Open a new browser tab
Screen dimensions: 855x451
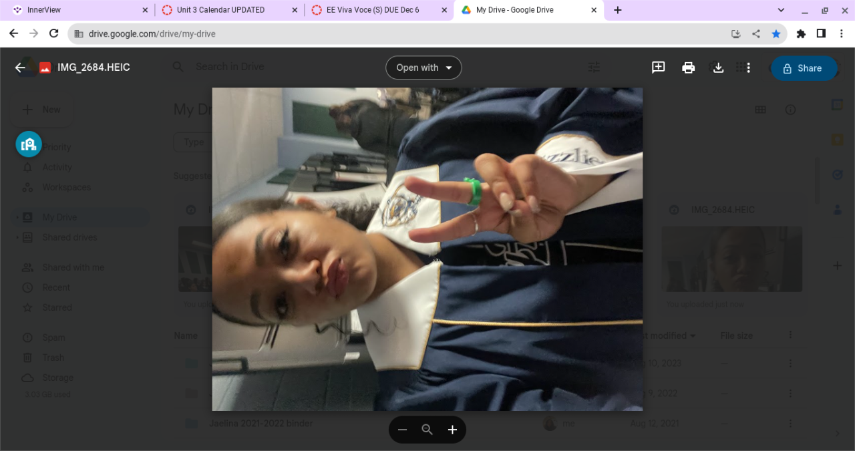pos(618,10)
